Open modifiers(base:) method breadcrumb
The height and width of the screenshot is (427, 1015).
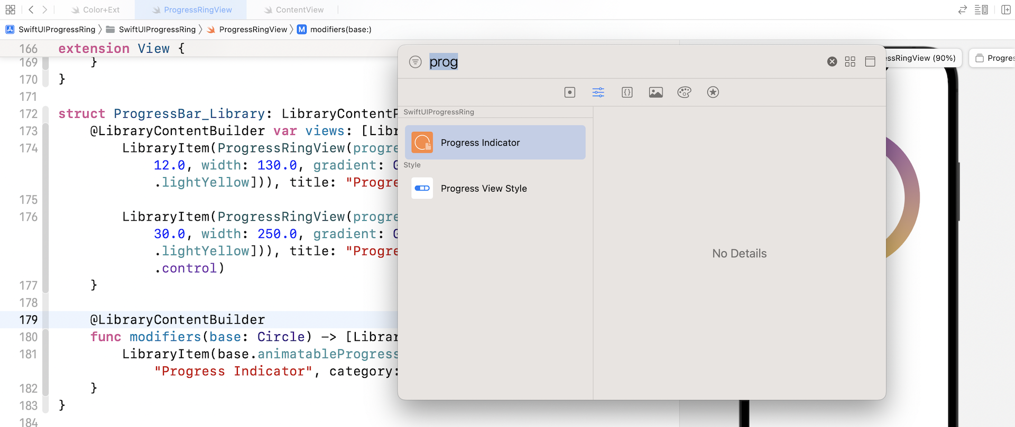[x=335, y=30]
